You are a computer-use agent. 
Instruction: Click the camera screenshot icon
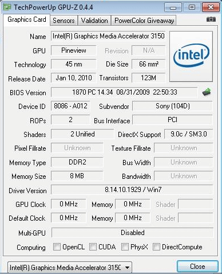(x=211, y=19)
